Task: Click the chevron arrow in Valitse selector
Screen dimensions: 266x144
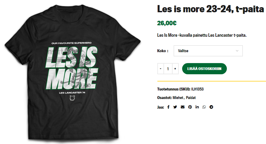Action: (x=237, y=51)
